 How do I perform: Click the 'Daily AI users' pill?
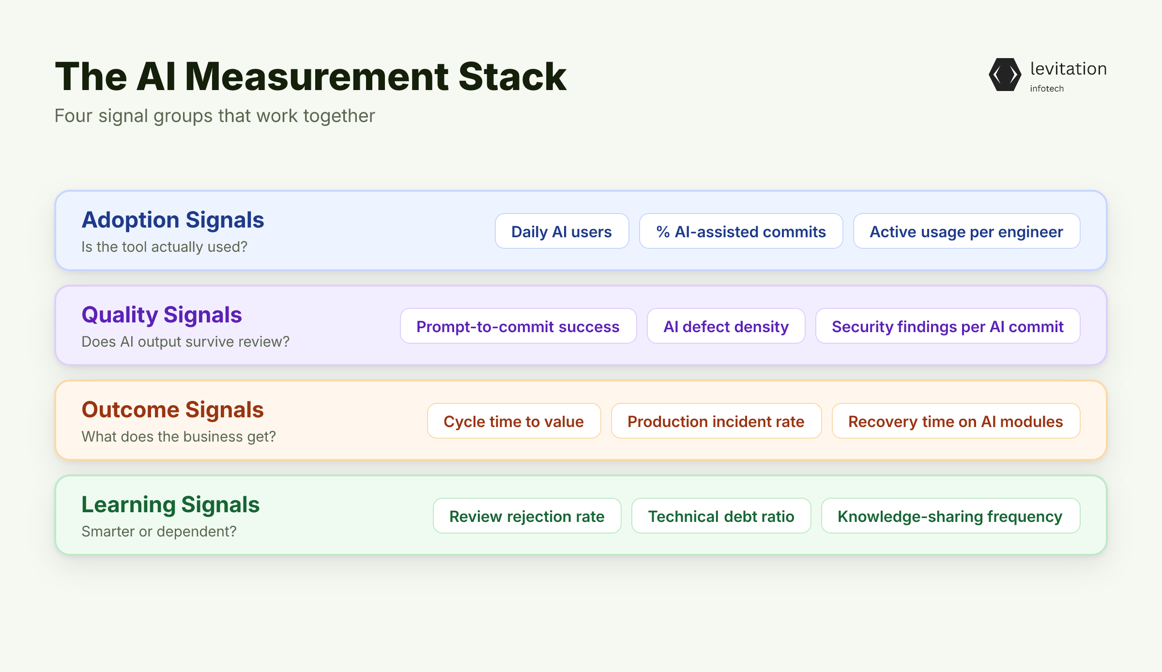(x=562, y=231)
